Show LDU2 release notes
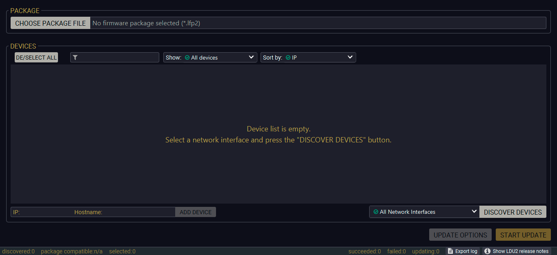557x255 pixels. 517,251
